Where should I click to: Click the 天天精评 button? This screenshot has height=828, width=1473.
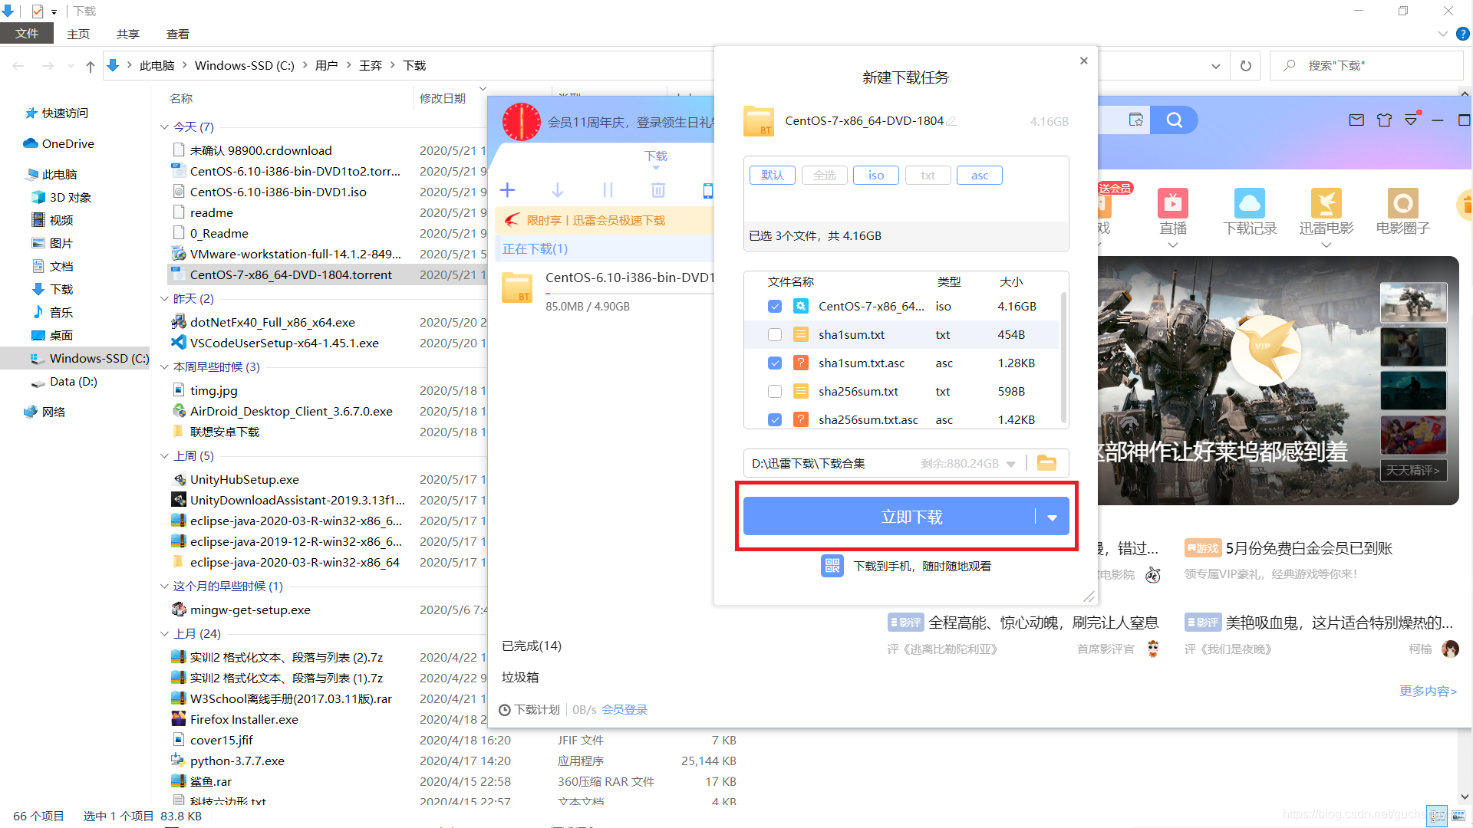(x=1413, y=470)
